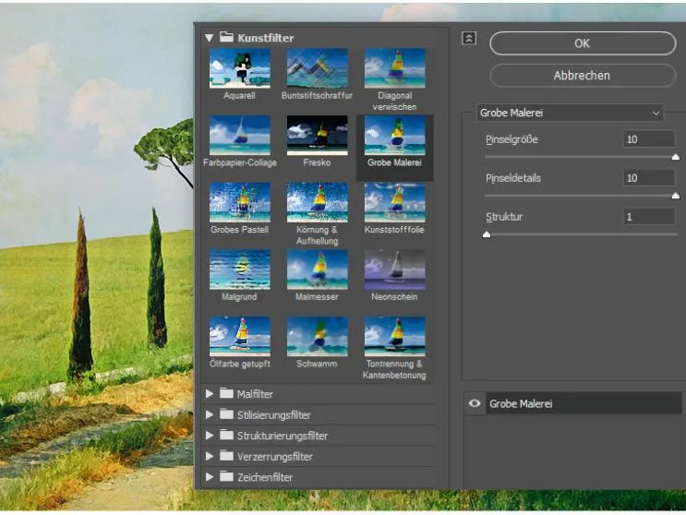
Task: Apply the Fresko filter thumbnail
Action: click(x=318, y=136)
